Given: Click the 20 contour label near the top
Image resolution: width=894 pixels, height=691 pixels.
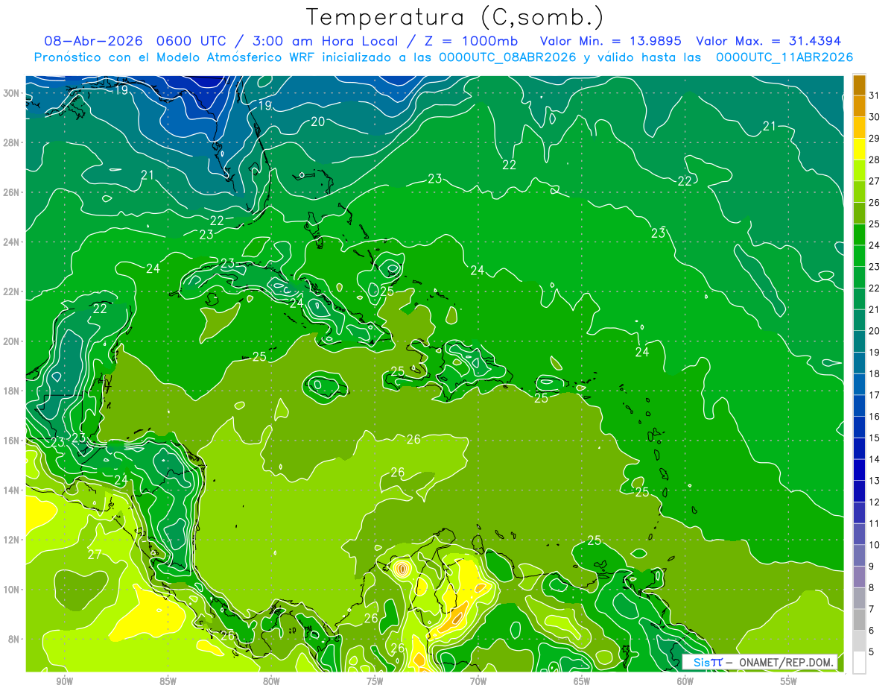Looking at the screenshot, I should [318, 122].
